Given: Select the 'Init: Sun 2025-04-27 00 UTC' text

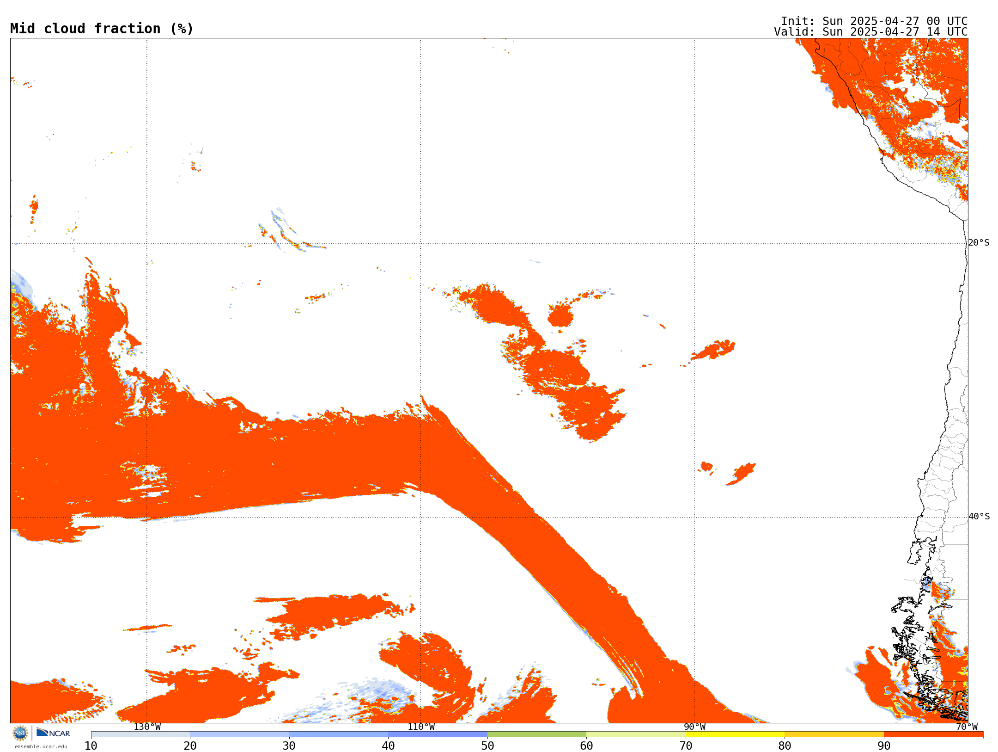Looking at the screenshot, I should coord(874,21).
